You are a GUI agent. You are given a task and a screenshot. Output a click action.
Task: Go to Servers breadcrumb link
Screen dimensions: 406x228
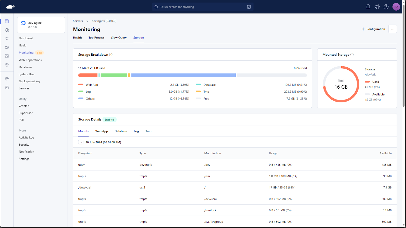pyautogui.click(x=78, y=21)
